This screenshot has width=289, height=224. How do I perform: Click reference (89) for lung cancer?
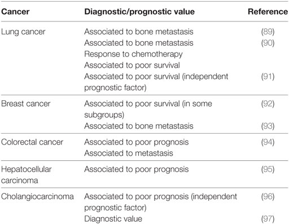(268, 32)
